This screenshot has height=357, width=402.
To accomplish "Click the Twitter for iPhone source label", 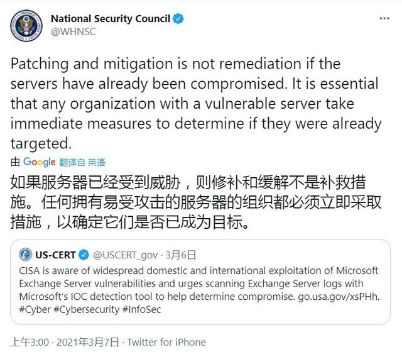I will pos(166,342).
